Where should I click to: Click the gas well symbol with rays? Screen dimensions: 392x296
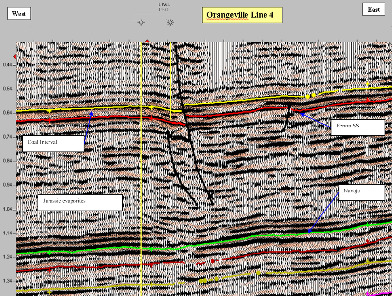[x=170, y=22]
